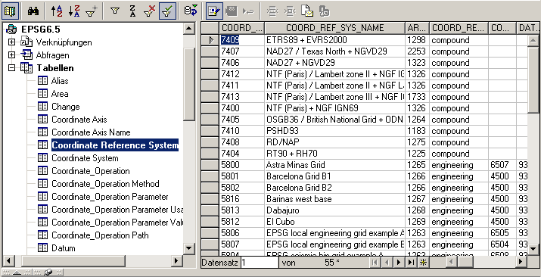Collapse the Tabellen node
This screenshot has height=277, width=541.
(12, 68)
